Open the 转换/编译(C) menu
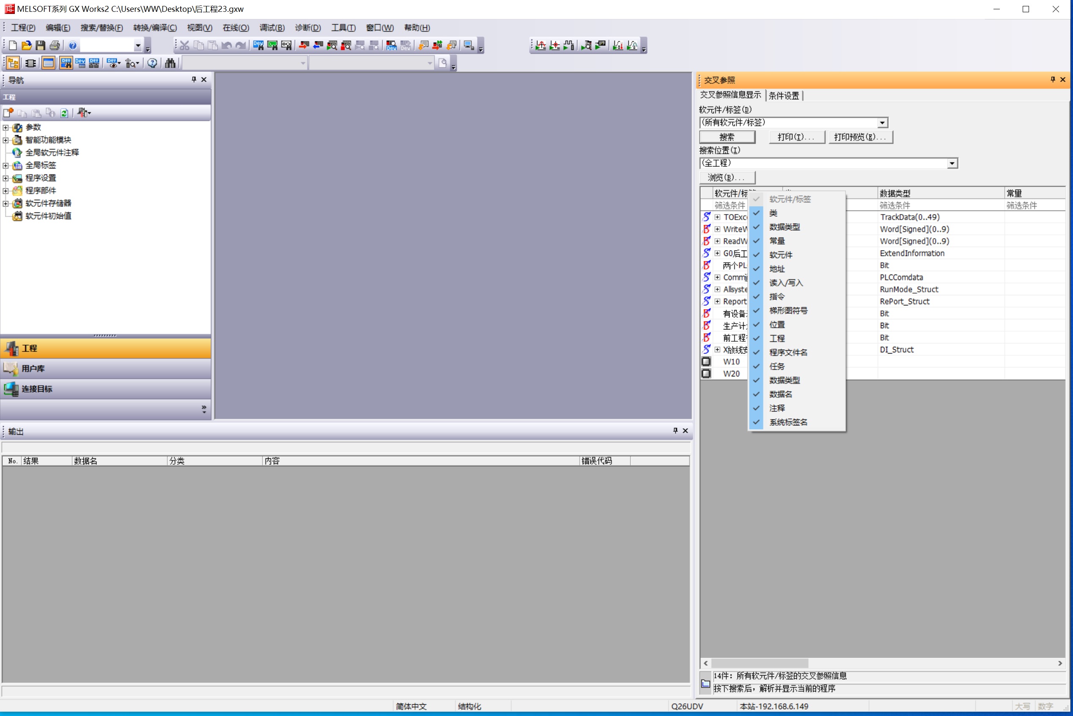 tap(155, 28)
